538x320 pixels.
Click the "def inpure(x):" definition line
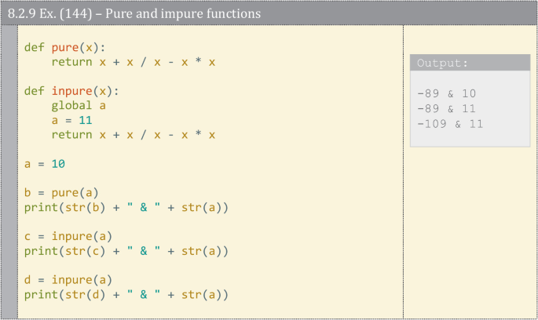tap(71, 91)
